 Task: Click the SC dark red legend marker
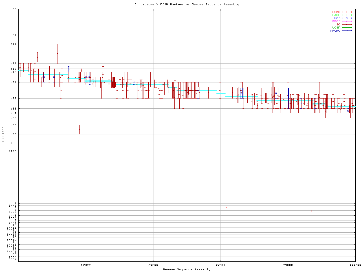pyautogui.click(x=347, y=25)
